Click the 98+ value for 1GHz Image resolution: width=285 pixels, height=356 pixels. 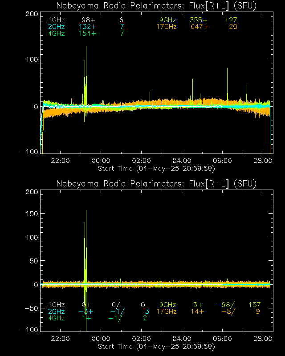[x=89, y=20]
